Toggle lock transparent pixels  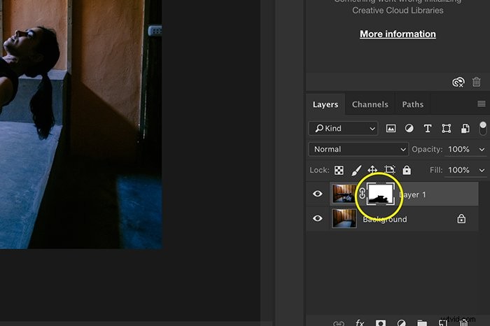[x=339, y=170]
